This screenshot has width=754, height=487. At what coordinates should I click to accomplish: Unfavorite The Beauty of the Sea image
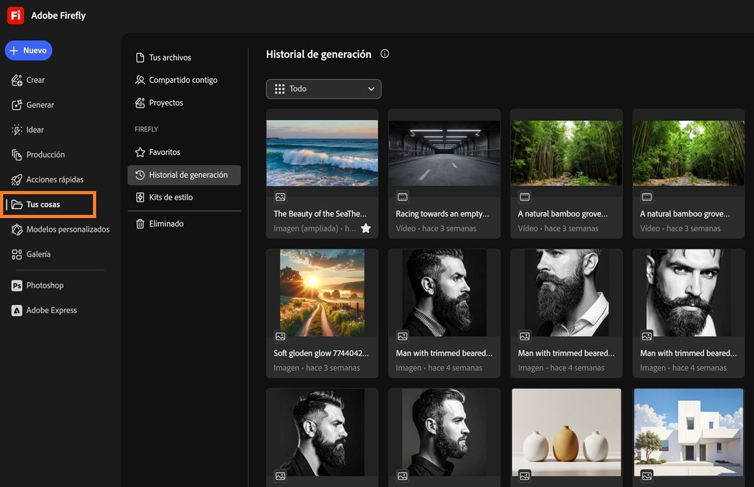366,229
